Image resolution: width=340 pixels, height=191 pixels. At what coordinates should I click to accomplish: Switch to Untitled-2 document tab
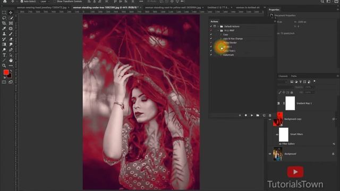click(x=218, y=7)
